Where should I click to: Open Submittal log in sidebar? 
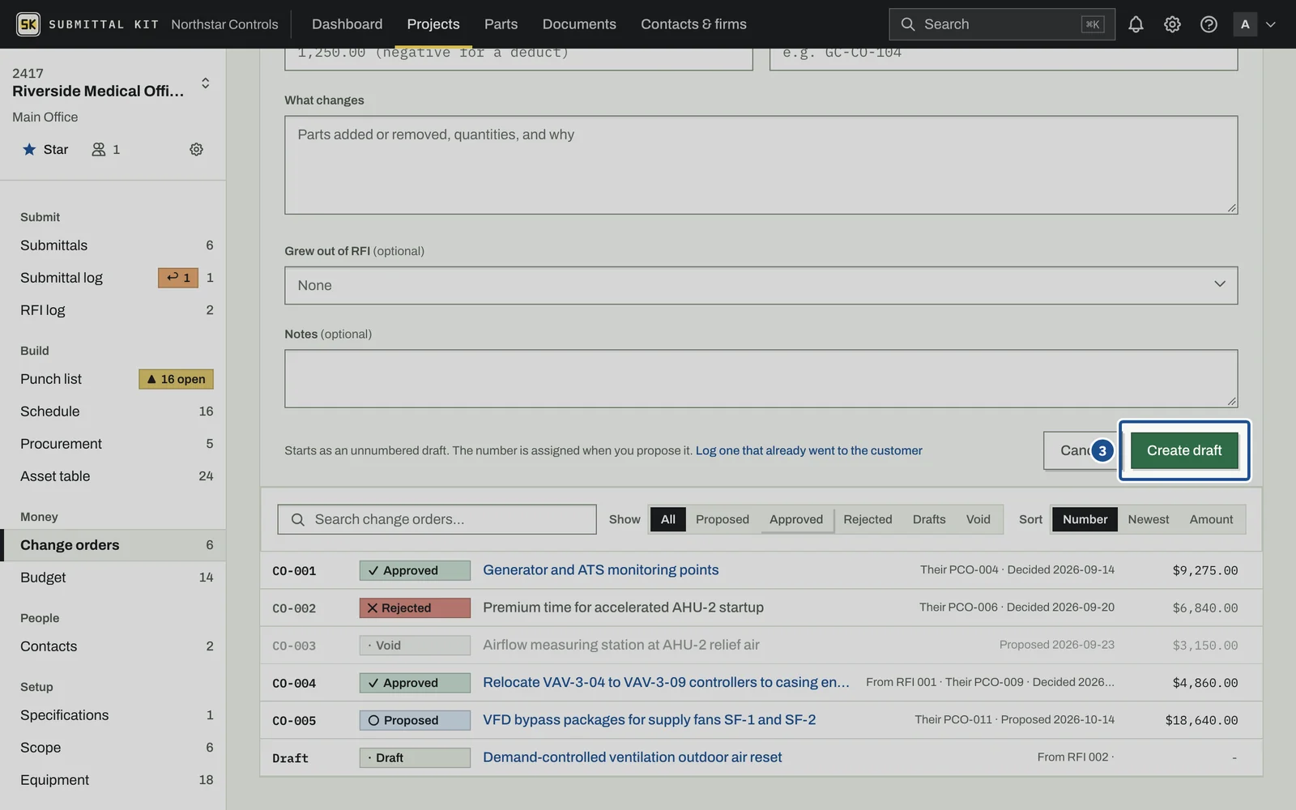[113, 278]
